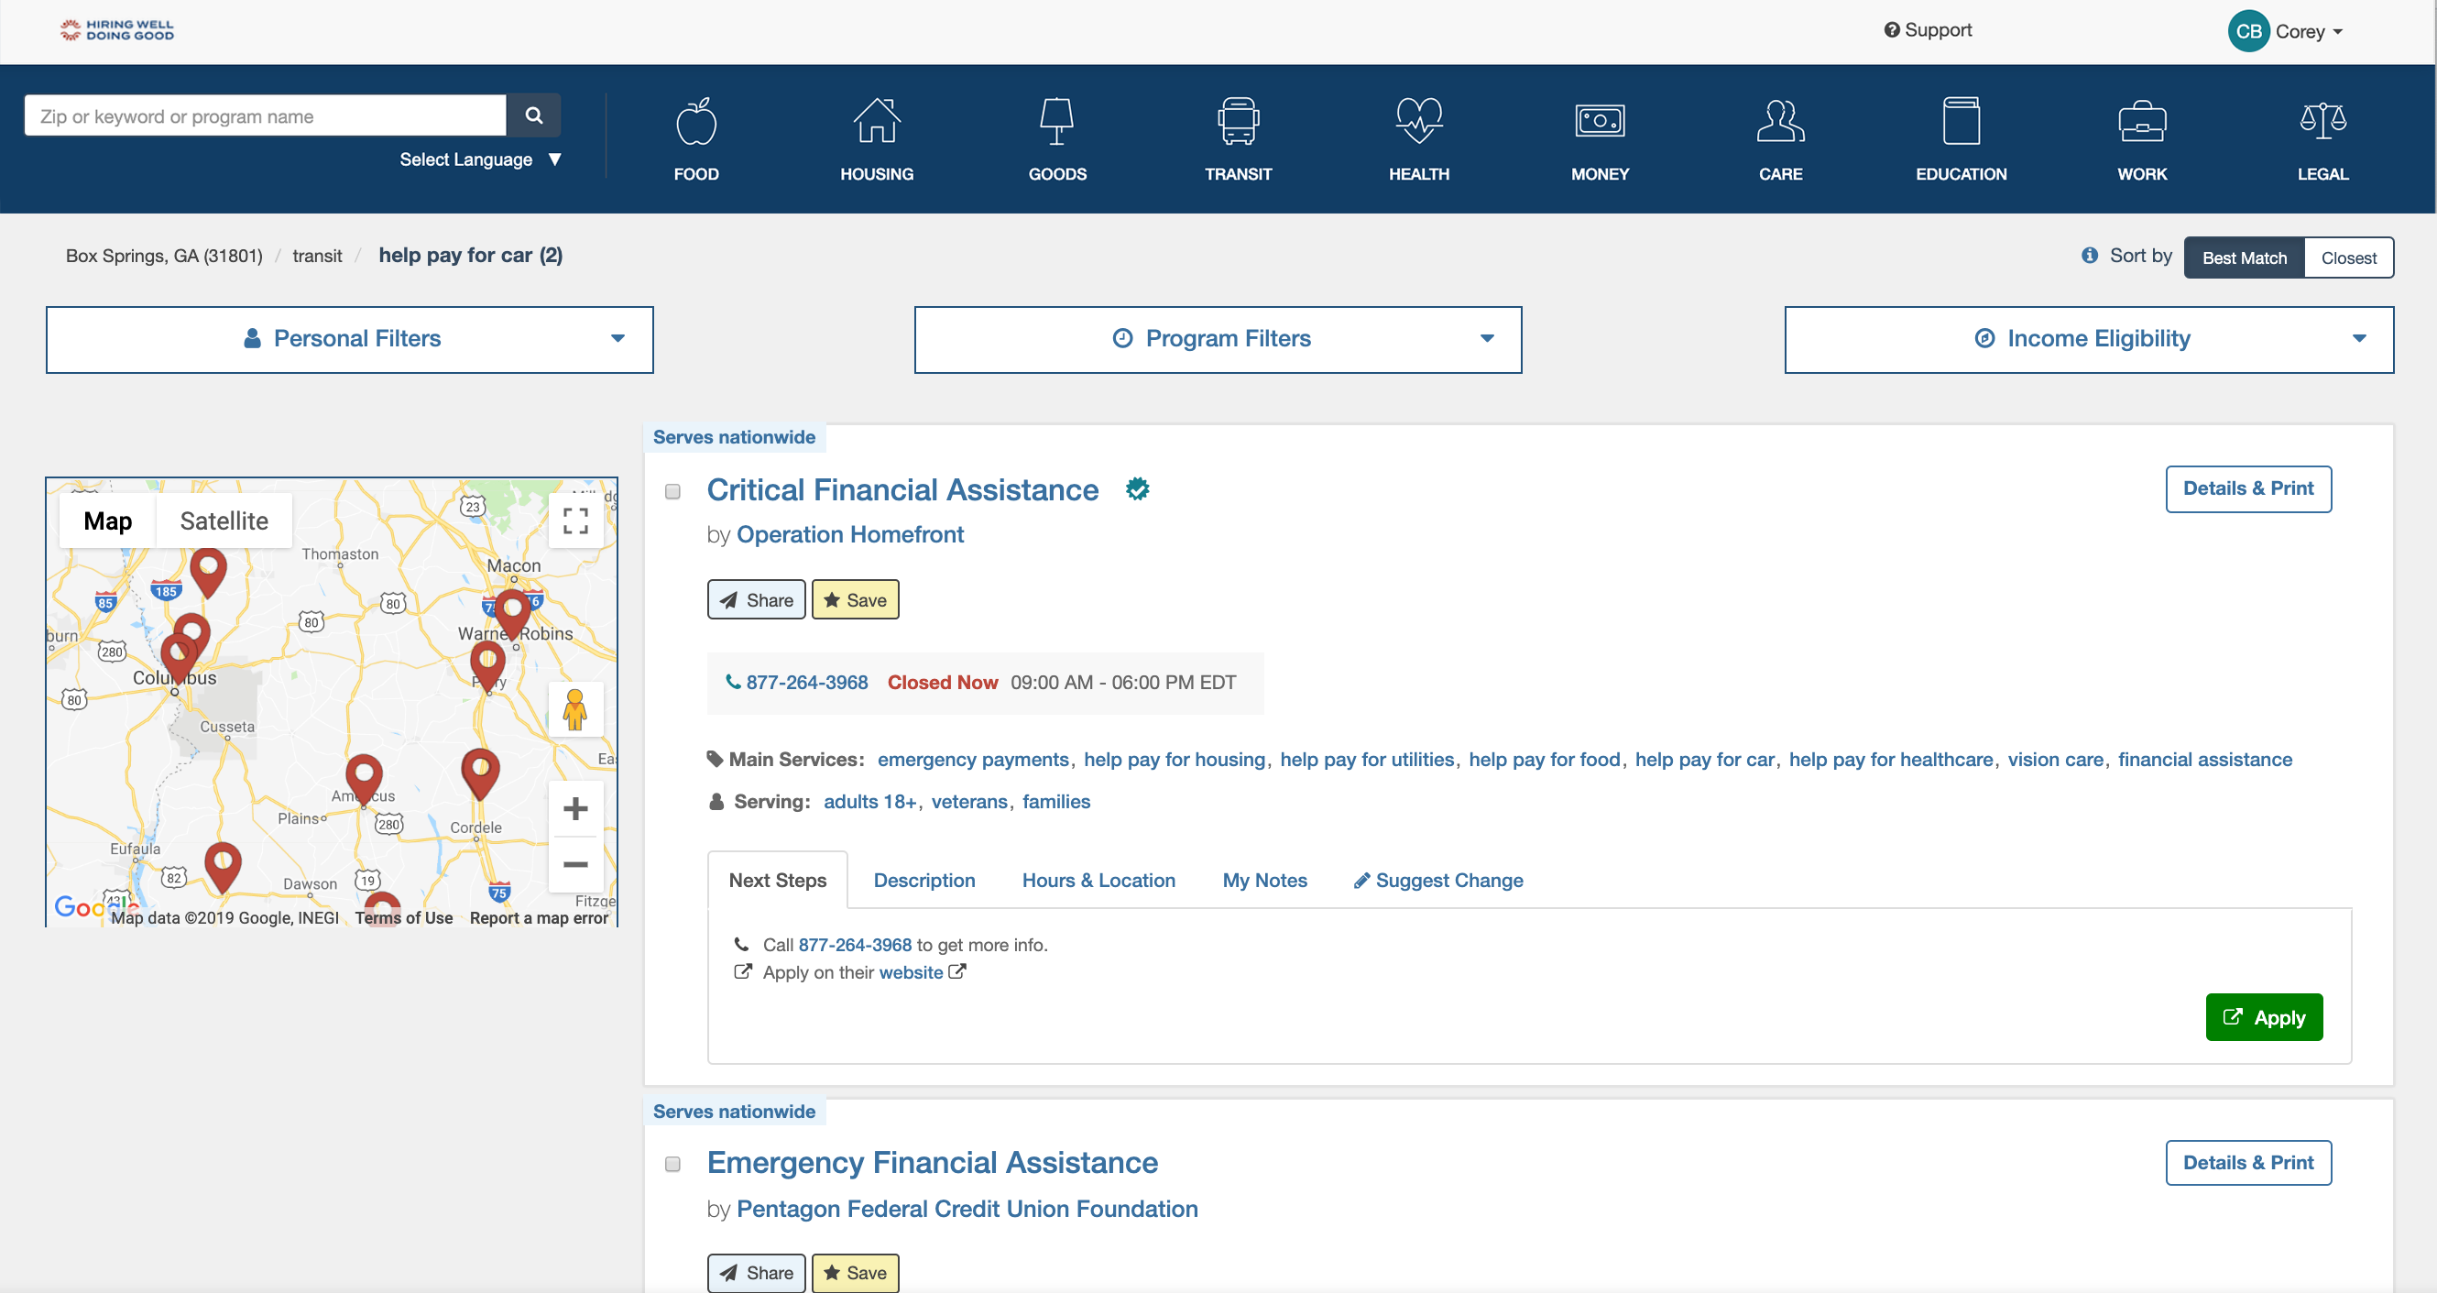Click the Sort by info icon
The height and width of the screenshot is (1293, 2437).
point(2089,256)
